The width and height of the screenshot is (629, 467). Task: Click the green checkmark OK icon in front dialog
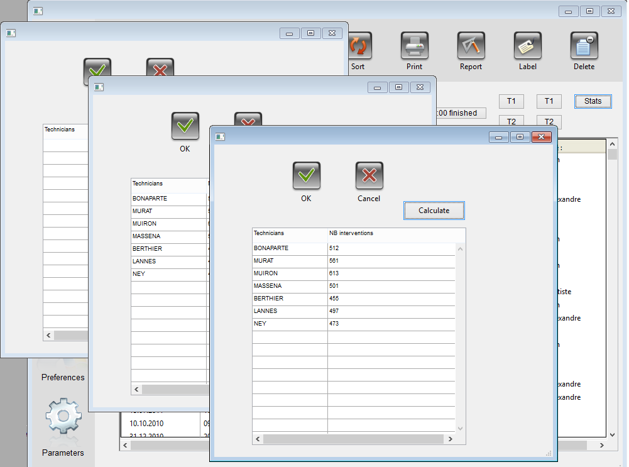306,175
